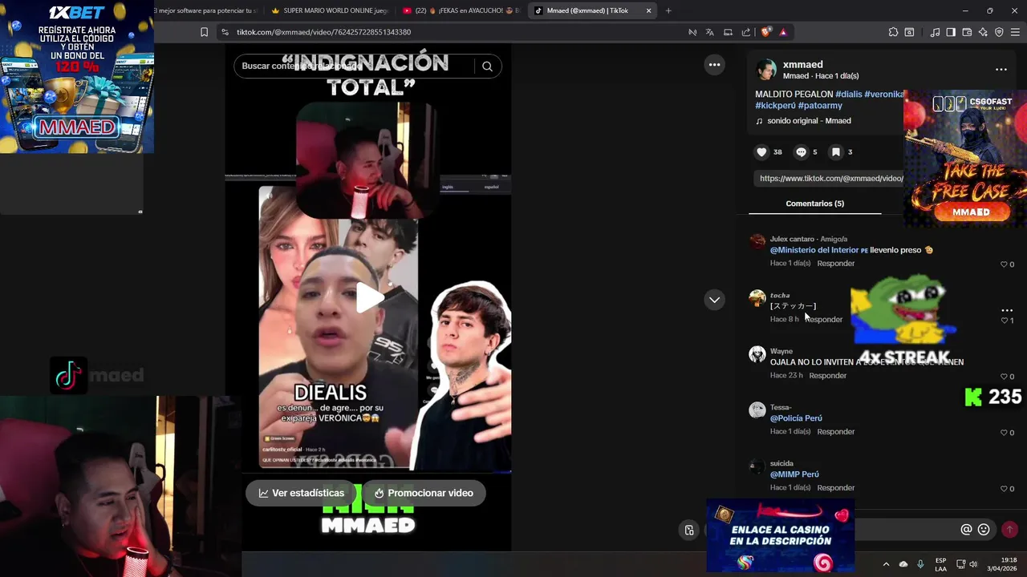Click the install app icon in address bar

[728, 32]
